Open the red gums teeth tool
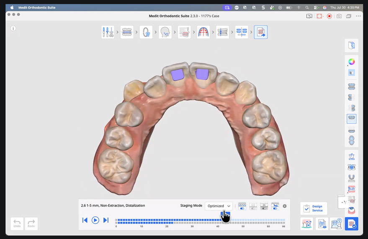The width and height of the screenshot is (368, 239). [x=351, y=189]
